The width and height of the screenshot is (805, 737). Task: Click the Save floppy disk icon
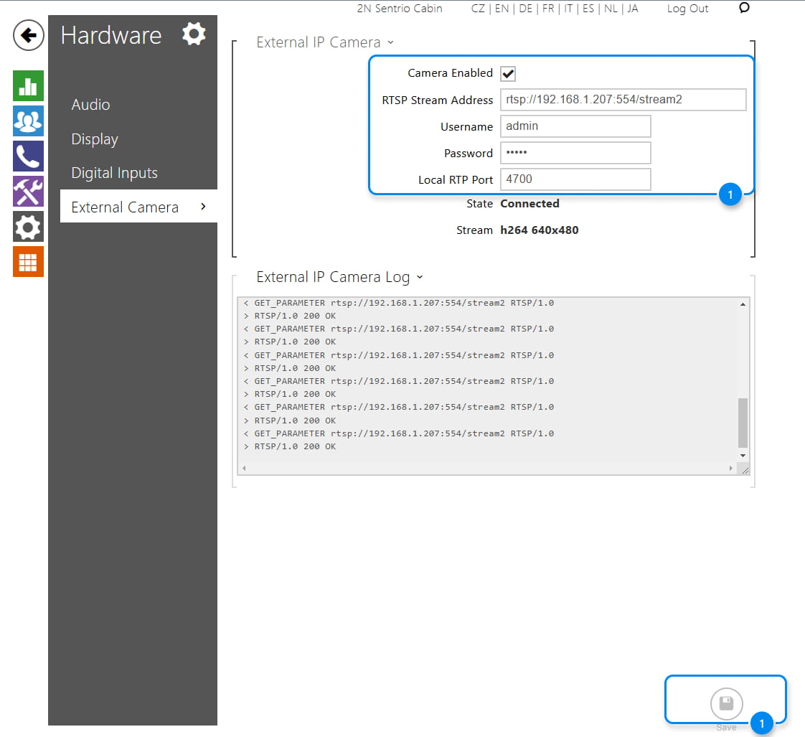coord(726,703)
